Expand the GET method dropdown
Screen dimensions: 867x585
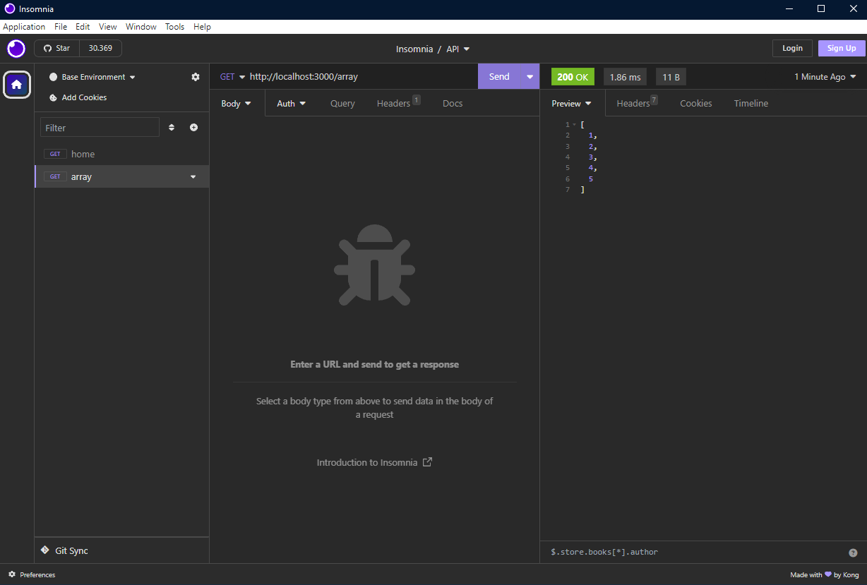coord(232,76)
